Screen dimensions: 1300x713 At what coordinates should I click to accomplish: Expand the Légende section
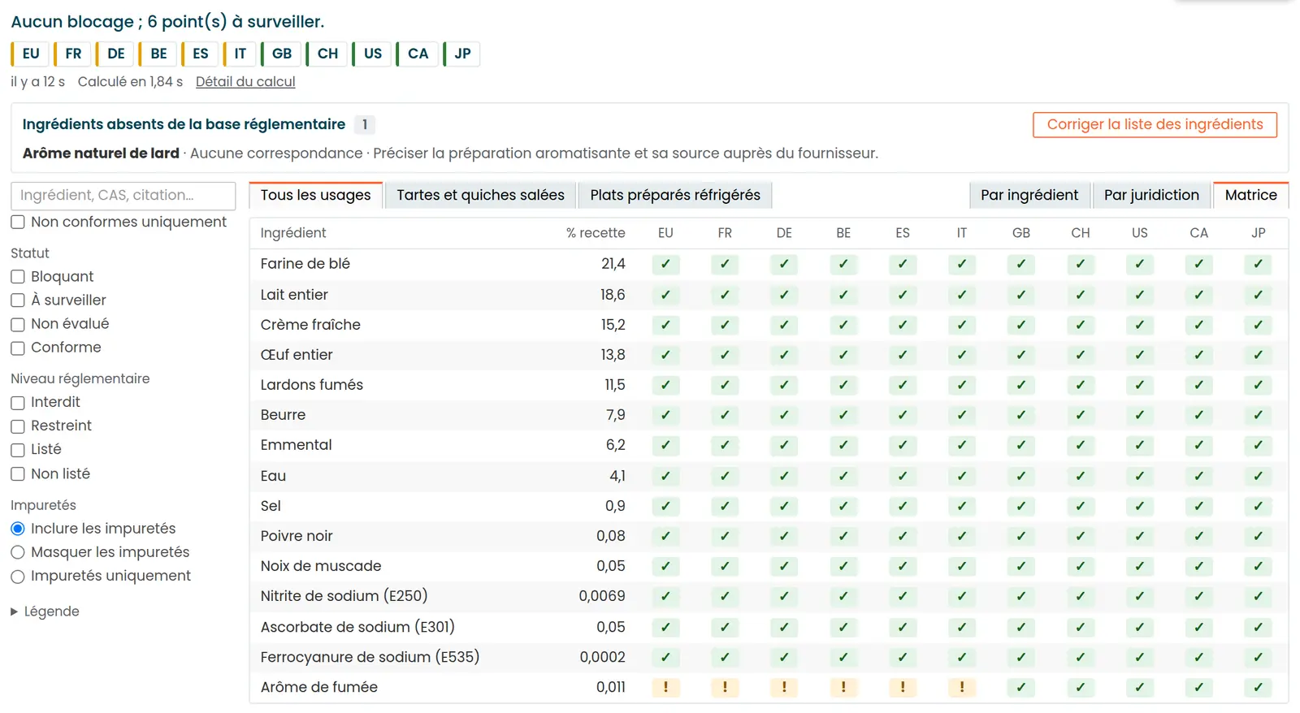[45, 611]
